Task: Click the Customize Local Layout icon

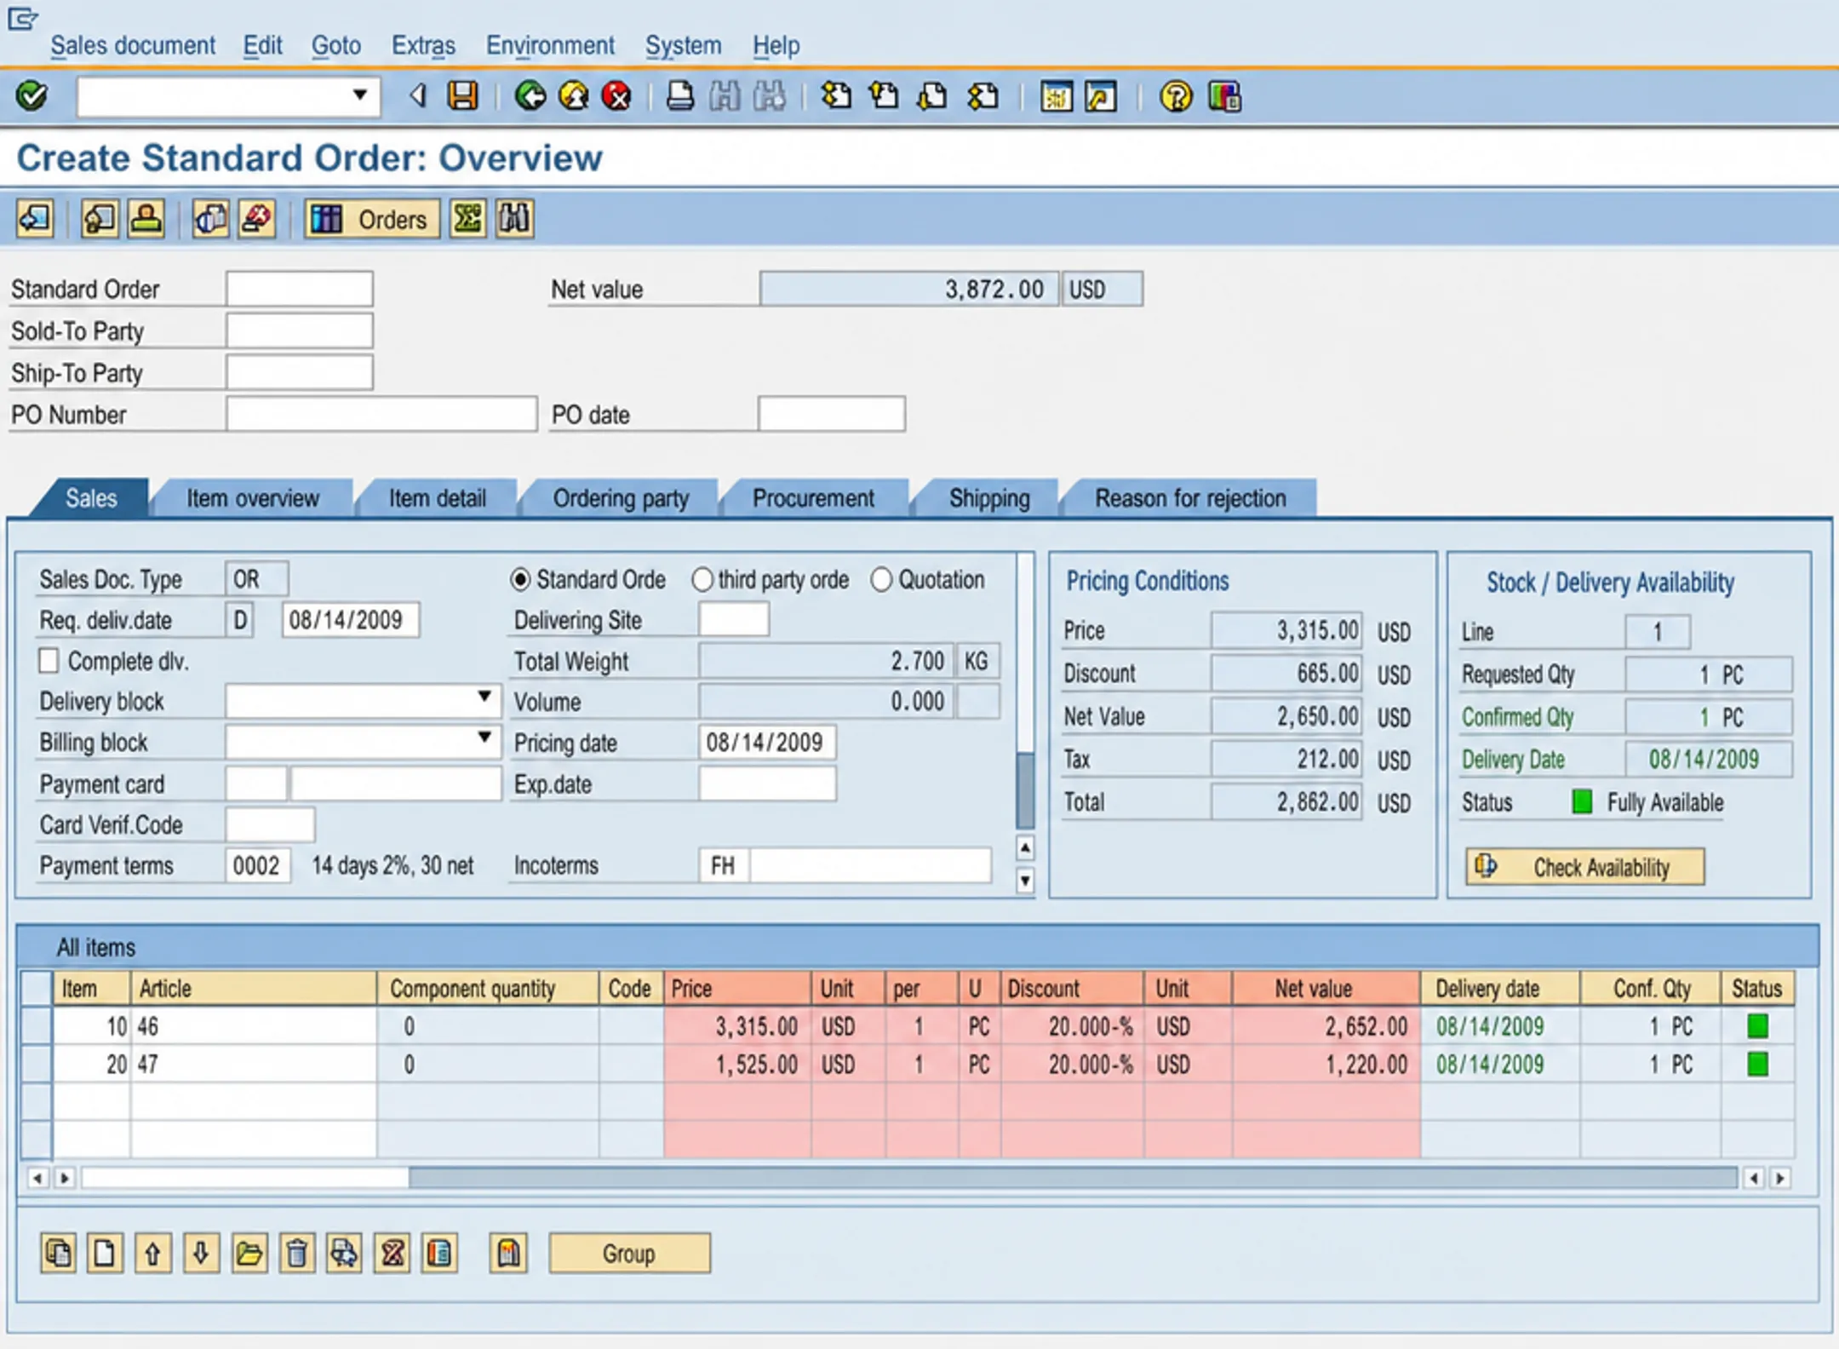Action: tap(1224, 96)
